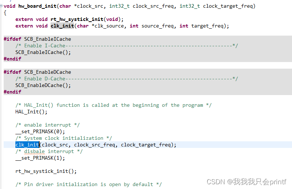The image size is (292, 189).
Task: Click the hw_board_init function name
Action: click(37, 6)
